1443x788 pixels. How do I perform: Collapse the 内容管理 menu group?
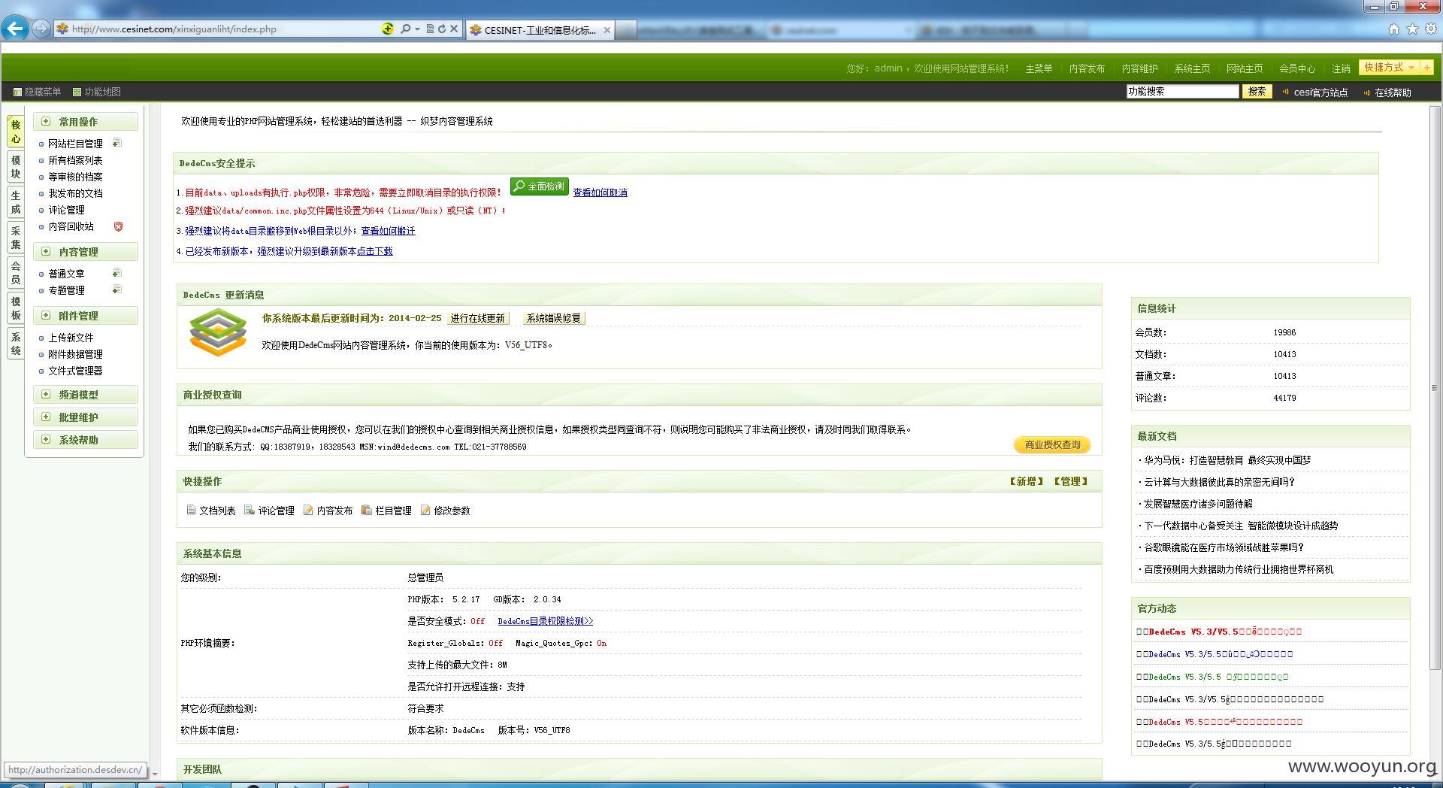[x=46, y=251]
